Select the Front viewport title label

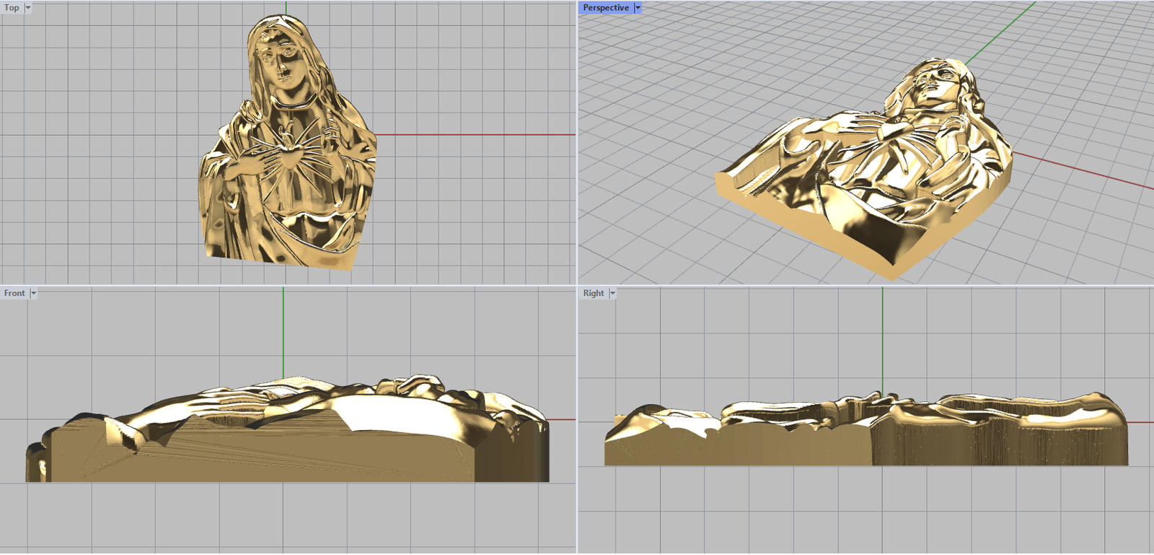[14, 294]
